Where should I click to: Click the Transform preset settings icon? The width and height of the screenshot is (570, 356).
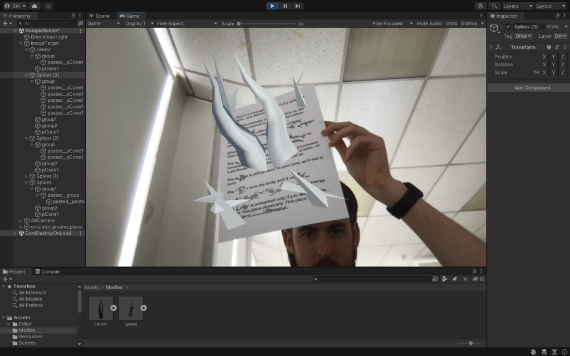point(557,47)
